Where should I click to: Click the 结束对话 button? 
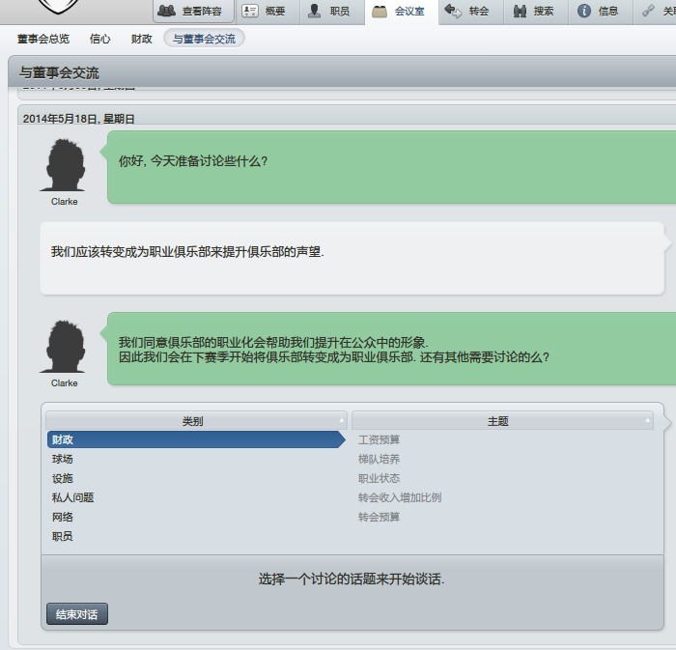pyautogui.click(x=77, y=614)
